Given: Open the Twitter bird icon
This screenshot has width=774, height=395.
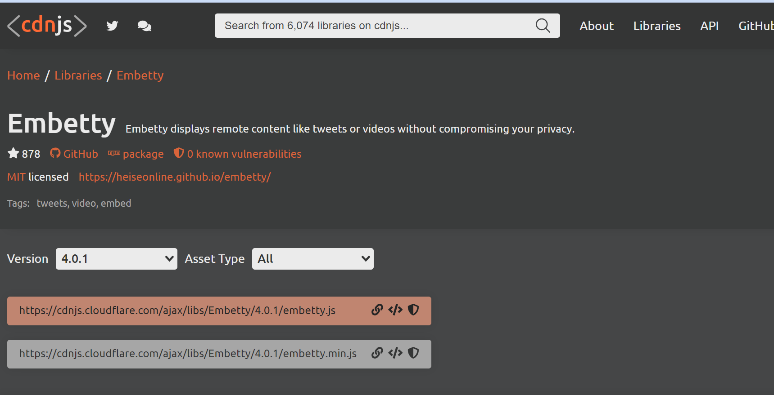Looking at the screenshot, I should pos(112,26).
